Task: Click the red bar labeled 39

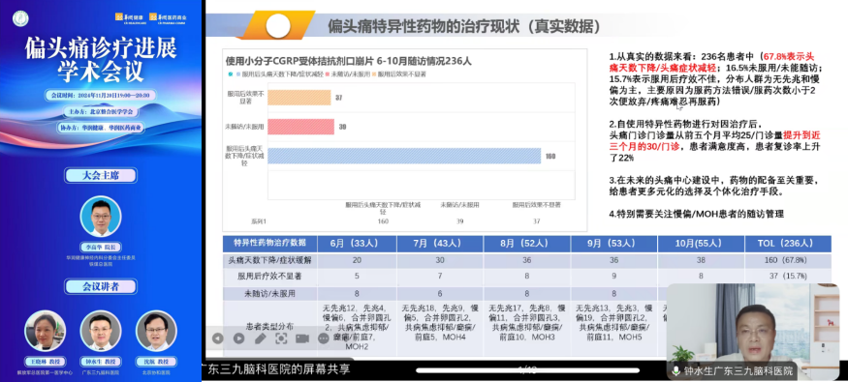Action: tap(300, 127)
